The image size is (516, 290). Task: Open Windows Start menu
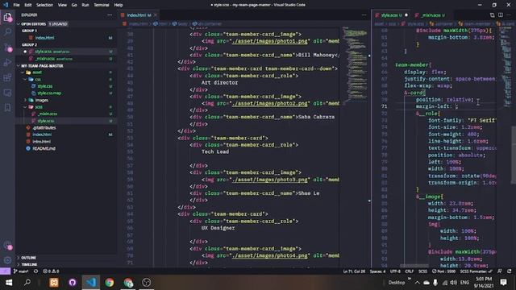point(9,283)
